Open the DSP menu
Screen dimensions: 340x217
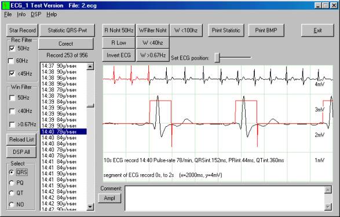36,14
